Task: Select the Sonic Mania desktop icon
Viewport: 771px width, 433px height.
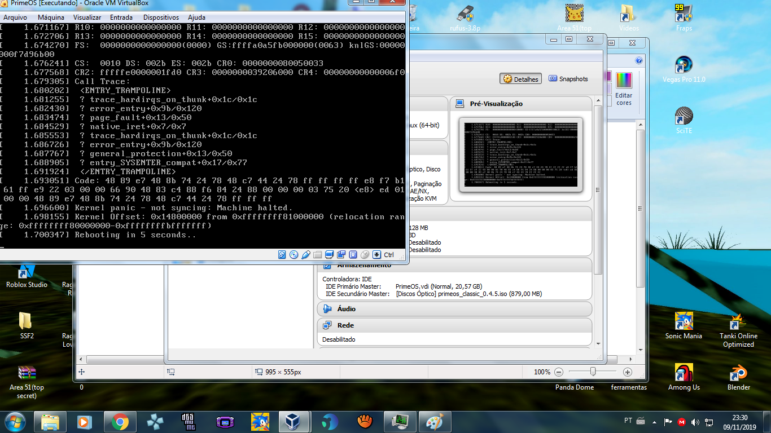Action: pyautogui.click(x=684, y=325)
